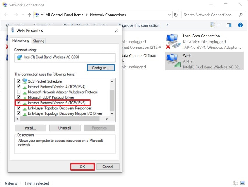Uncheck Link-Layer Topology Discovery Mapper I/O Driver
This screenshot has width=248, height=187.
tap(19, 113)
